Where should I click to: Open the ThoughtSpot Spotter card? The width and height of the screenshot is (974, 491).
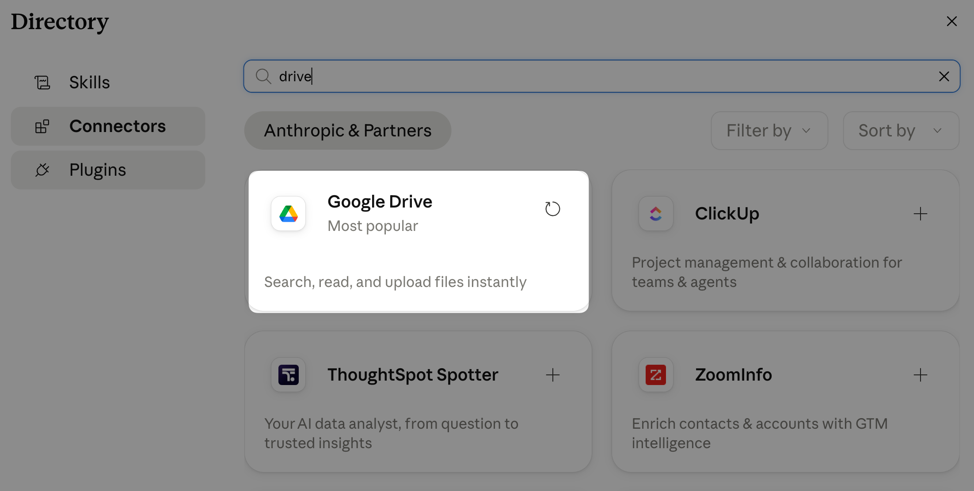(418, 402)
